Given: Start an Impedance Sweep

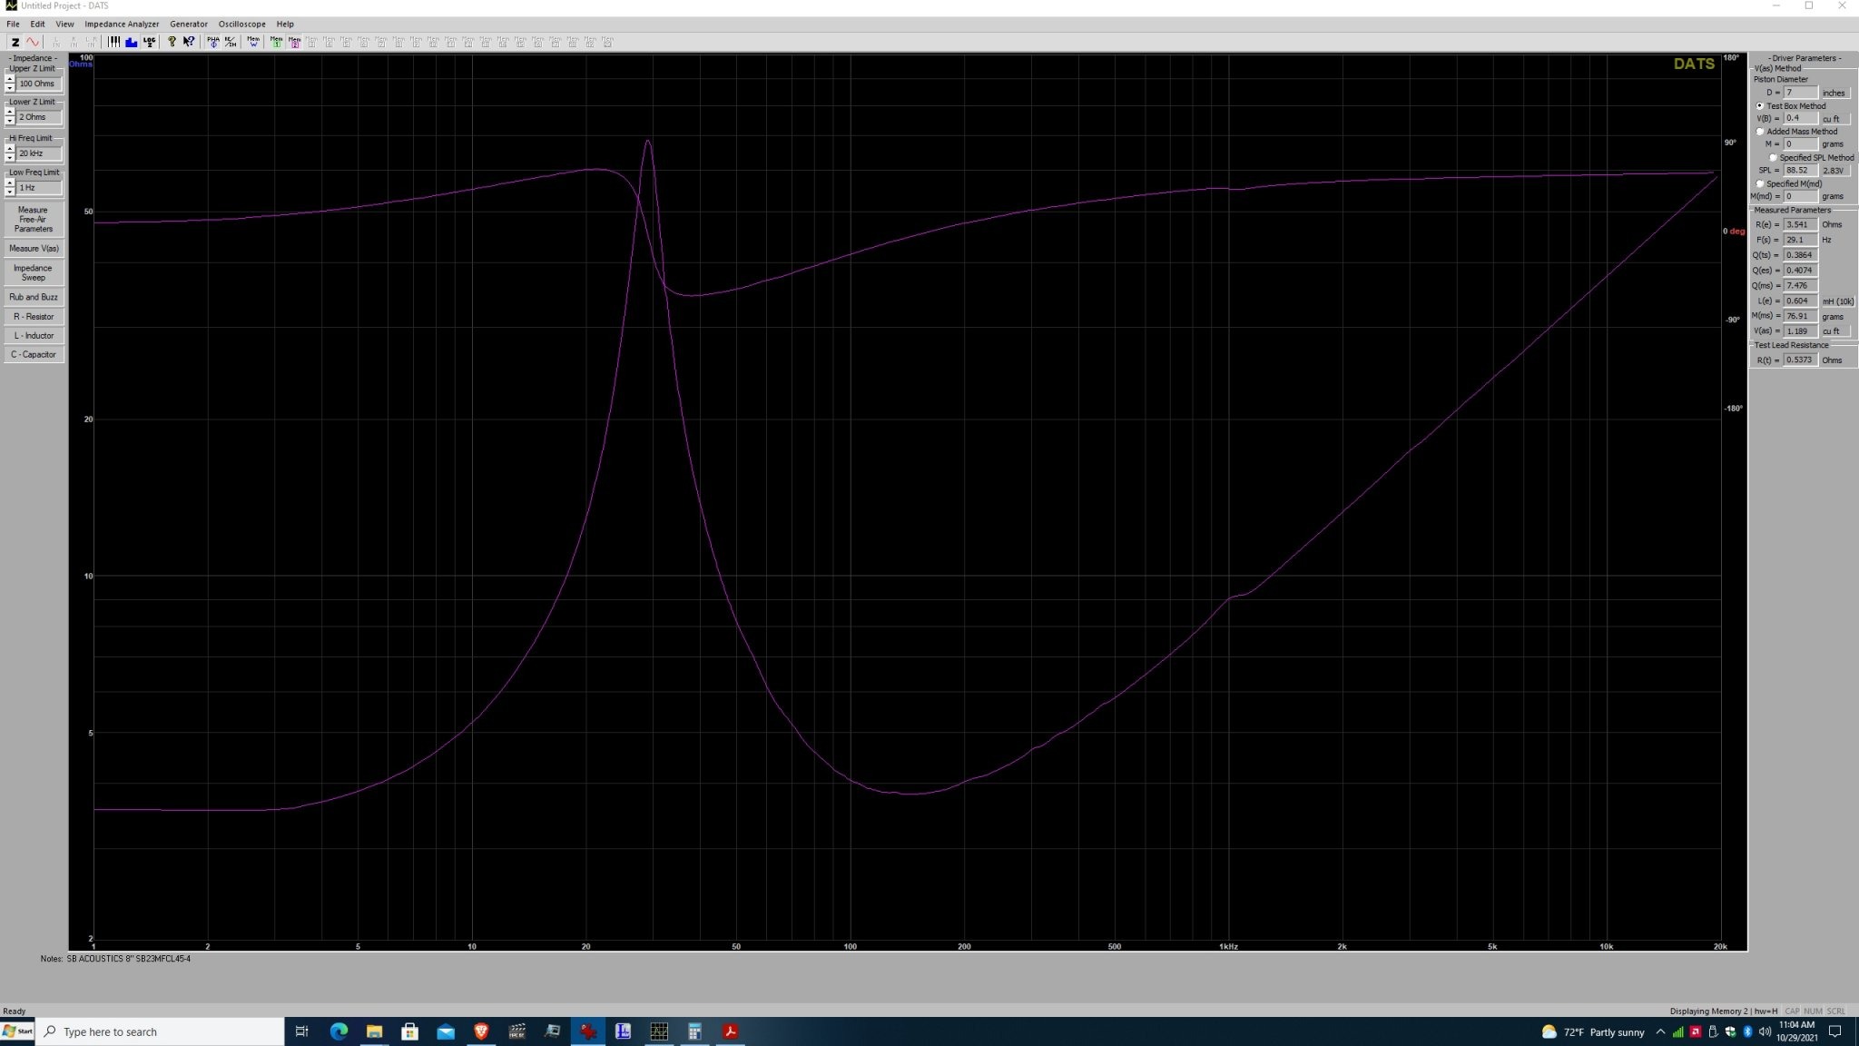Looking at the screenshot, I should (34, 272).
